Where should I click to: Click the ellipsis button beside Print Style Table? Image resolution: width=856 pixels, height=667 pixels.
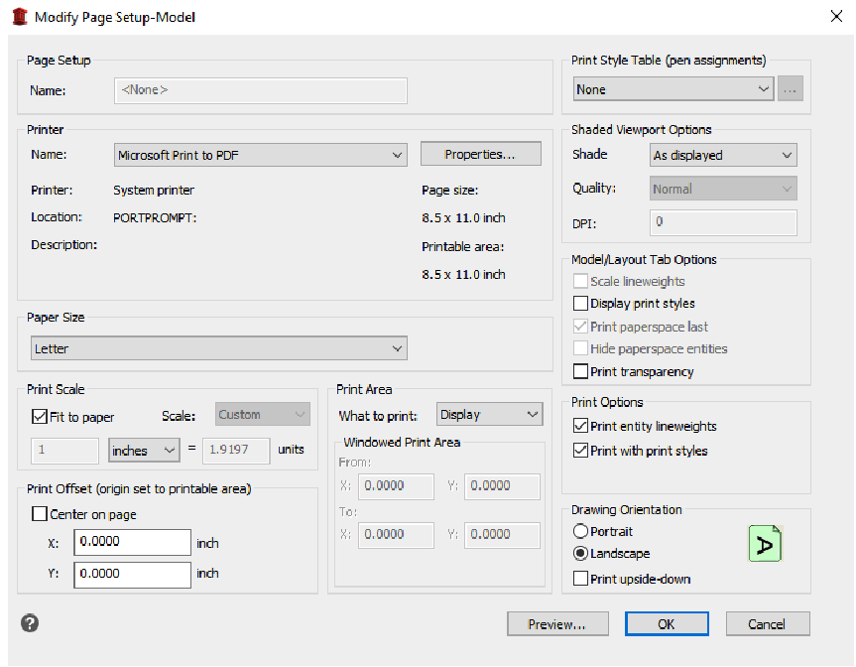[x=791, y=89]
